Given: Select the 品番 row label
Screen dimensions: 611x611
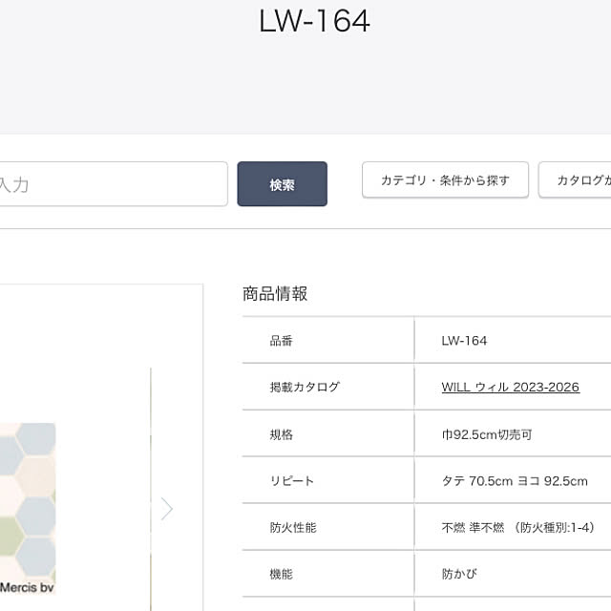Looking at the screenshot, I should (x=281, y=341).
